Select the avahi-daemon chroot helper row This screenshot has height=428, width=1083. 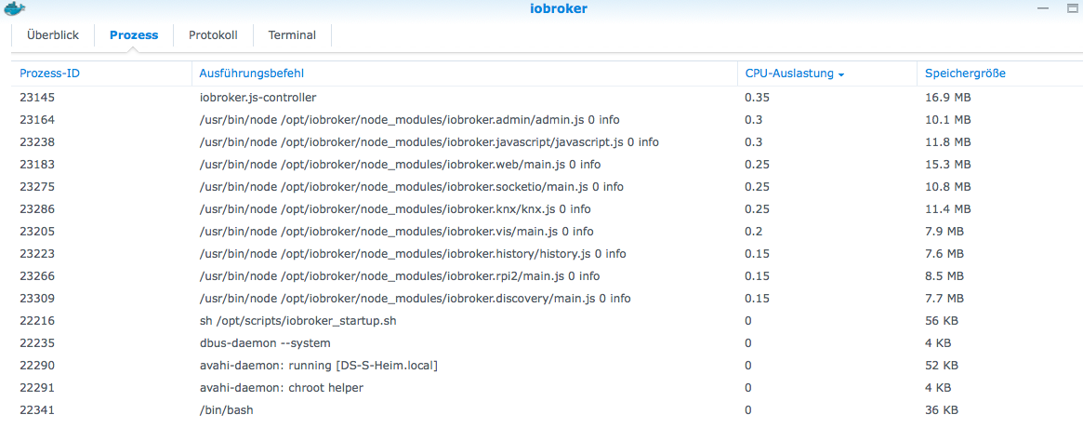tap(547, 388)
